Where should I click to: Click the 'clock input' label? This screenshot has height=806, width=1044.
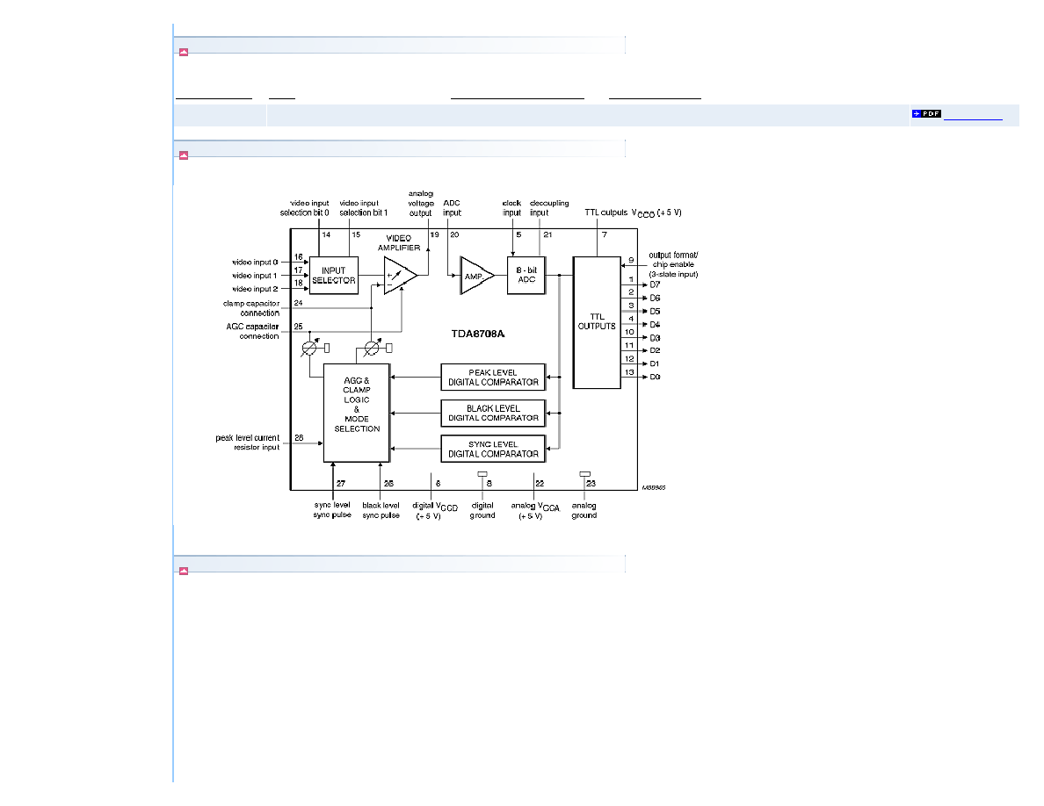[x=511, y=208]
